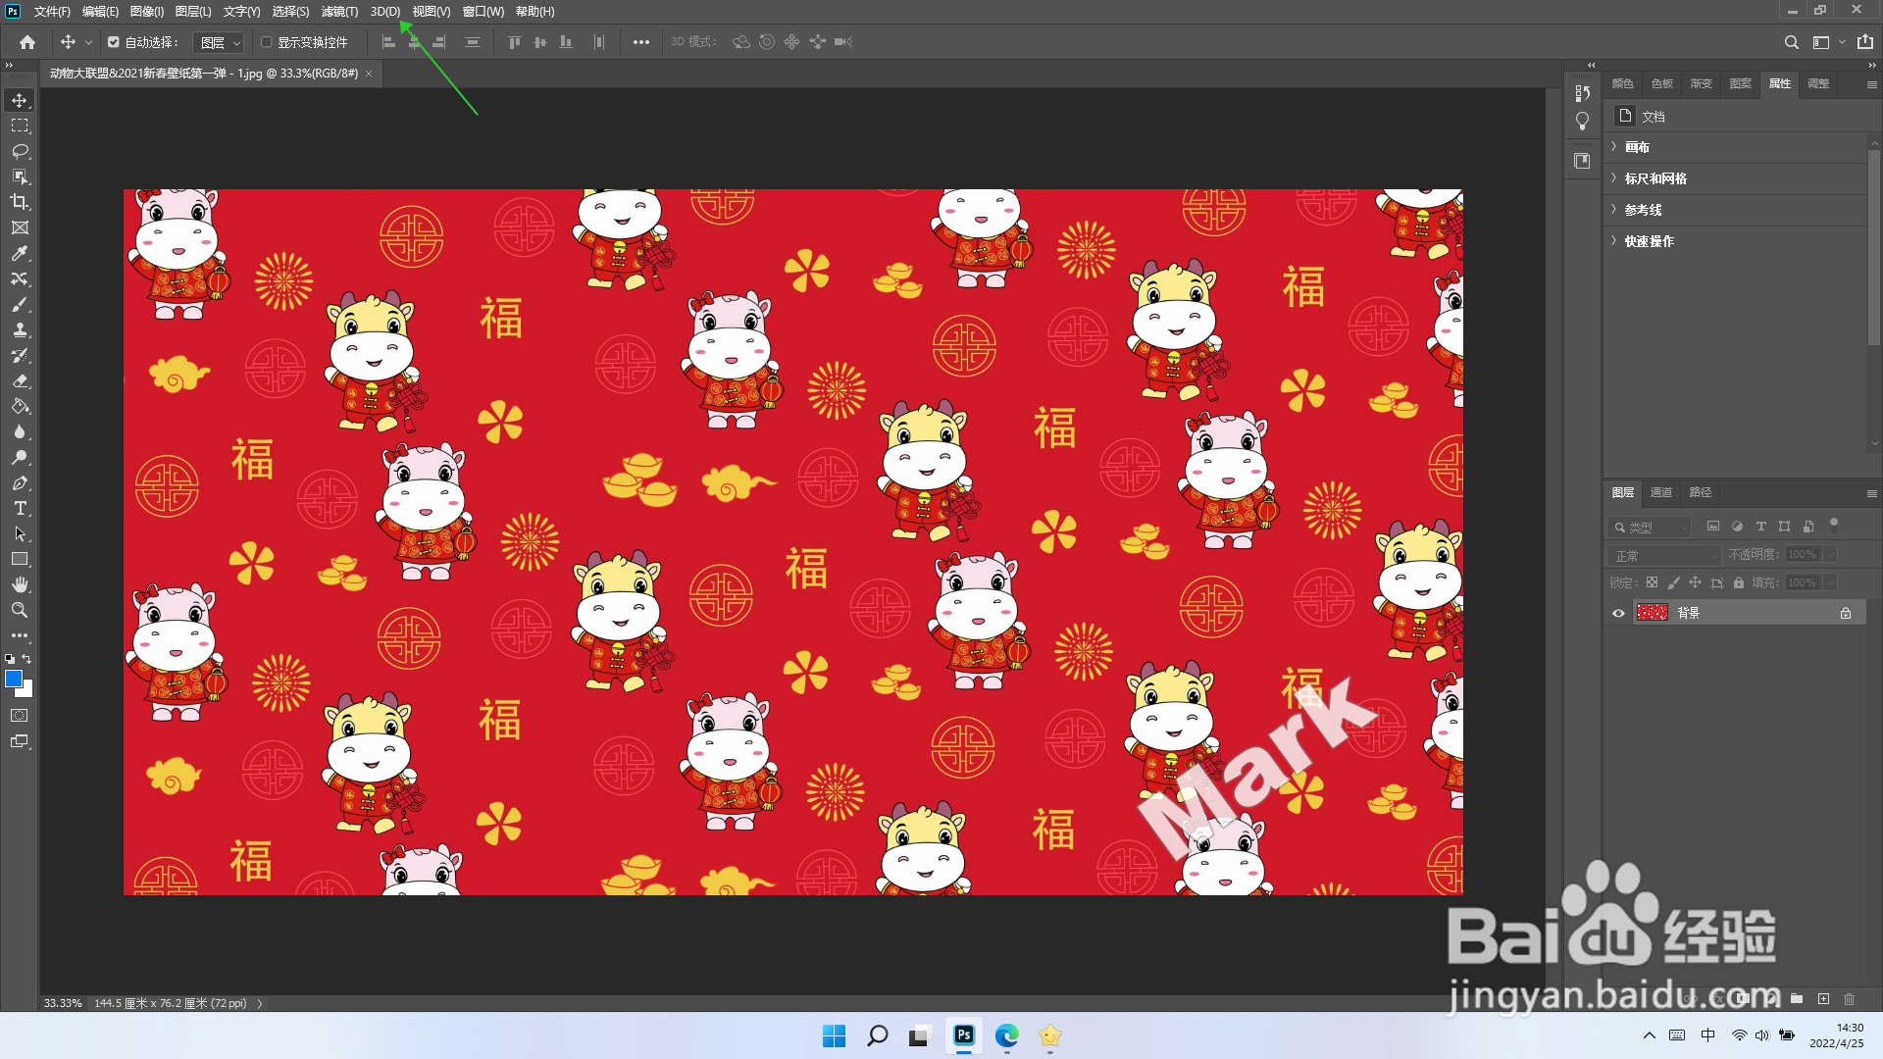
Task: Pick the Paint Bucket tool
Action: coord(20,406)
